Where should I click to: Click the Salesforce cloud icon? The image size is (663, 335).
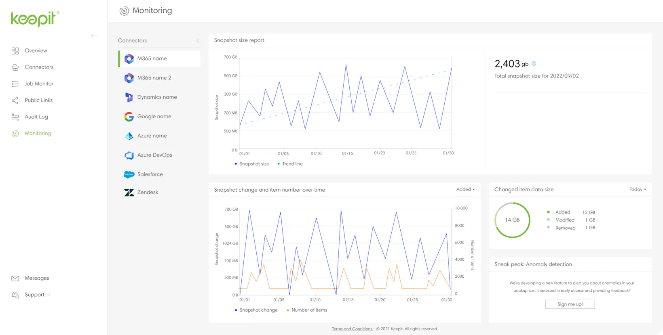(x=129, y=174)
